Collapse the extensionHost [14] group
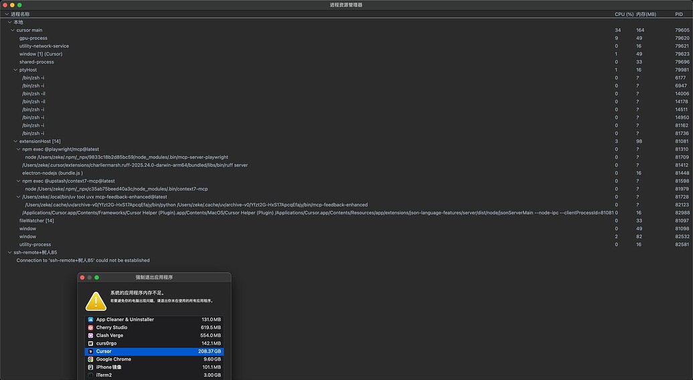Image resolution: width=693 pixels, height=380 pixels. tap(15, 141)
